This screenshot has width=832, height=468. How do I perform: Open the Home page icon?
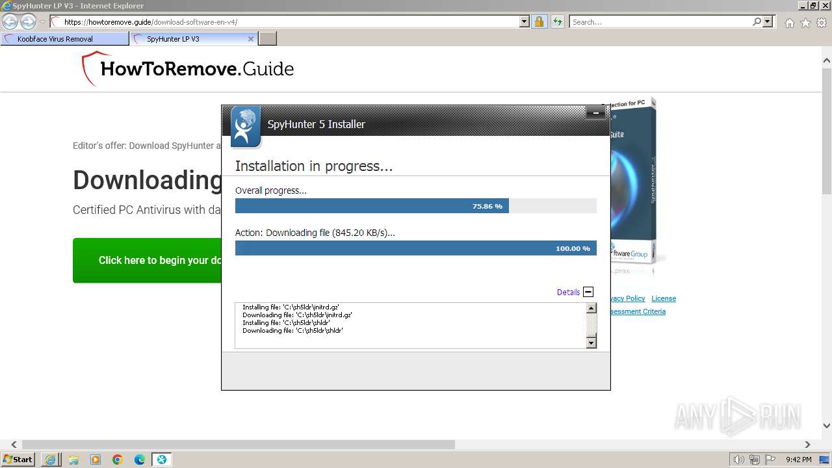coord(789,23)
